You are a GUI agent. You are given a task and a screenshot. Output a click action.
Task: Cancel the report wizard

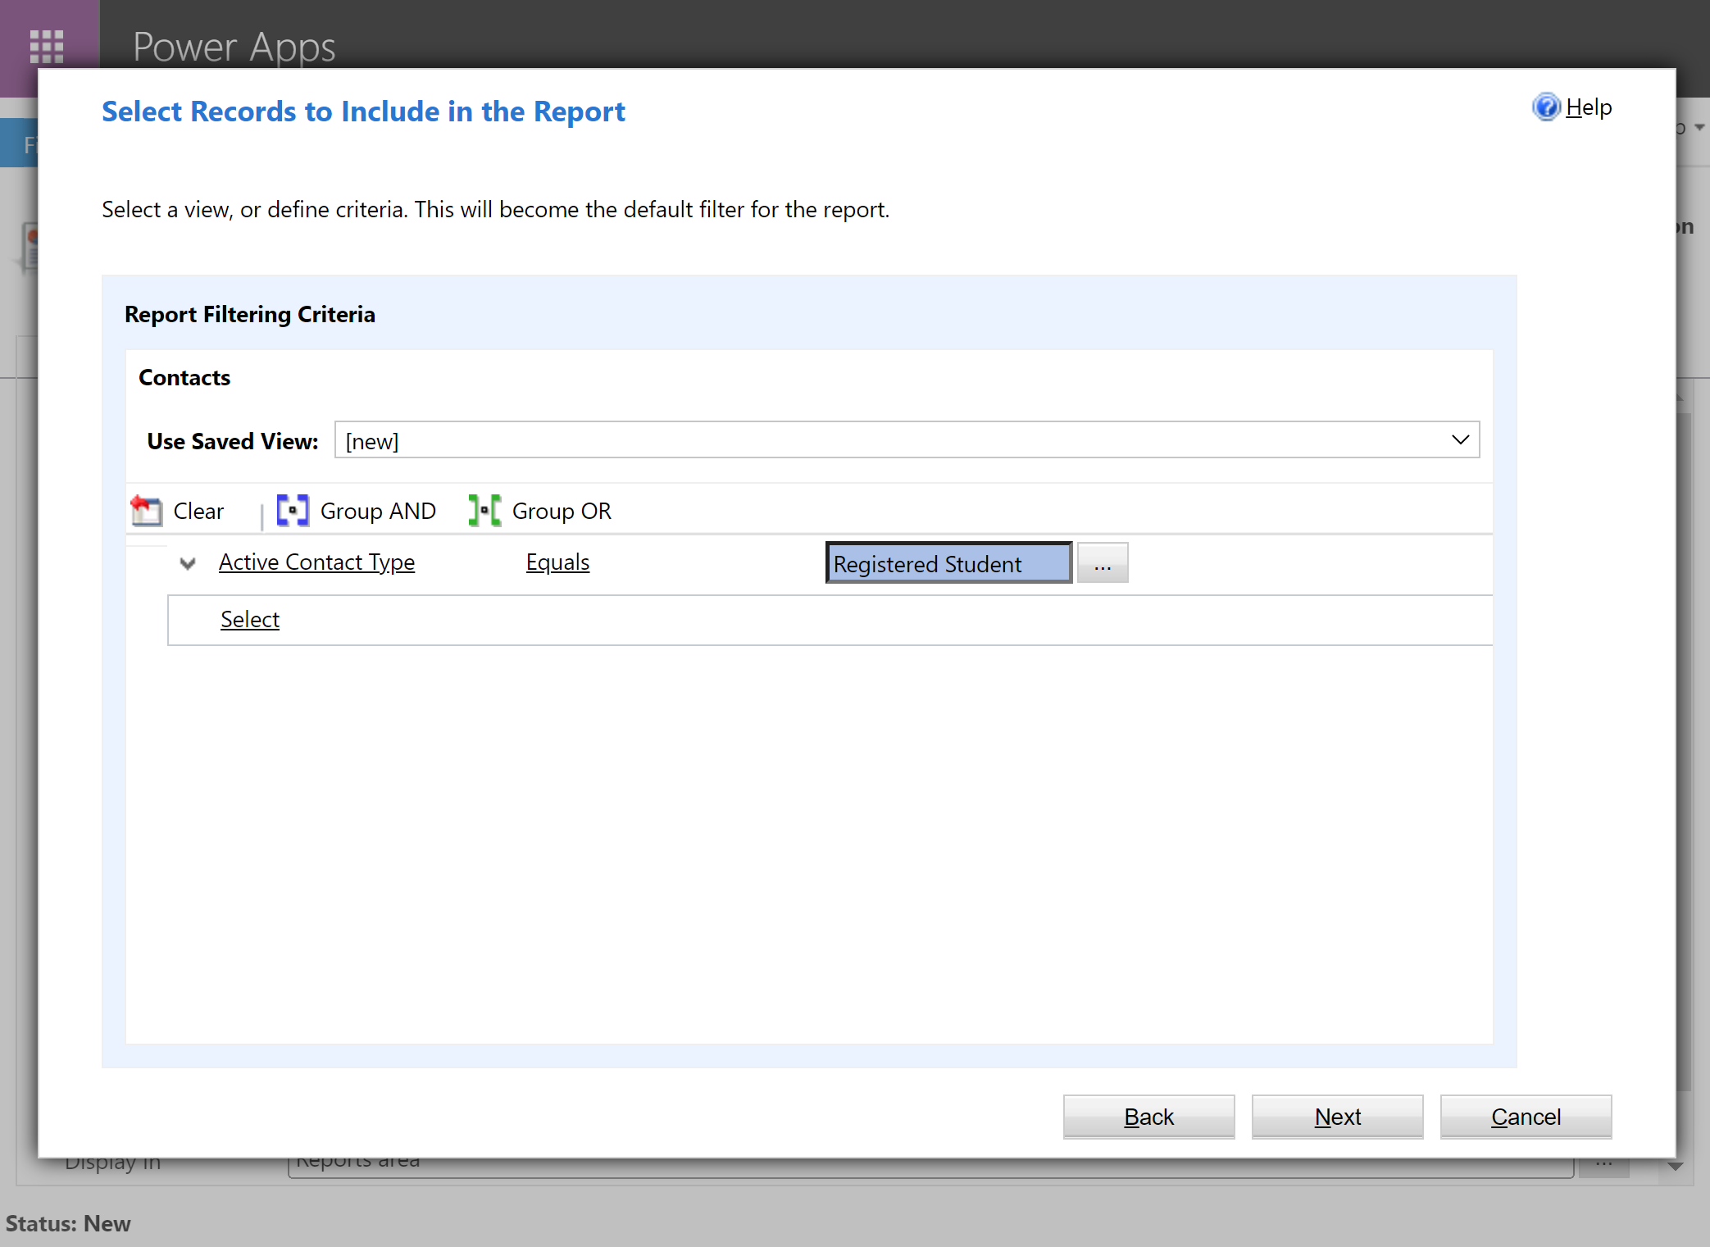[x=1526, y=1117]
